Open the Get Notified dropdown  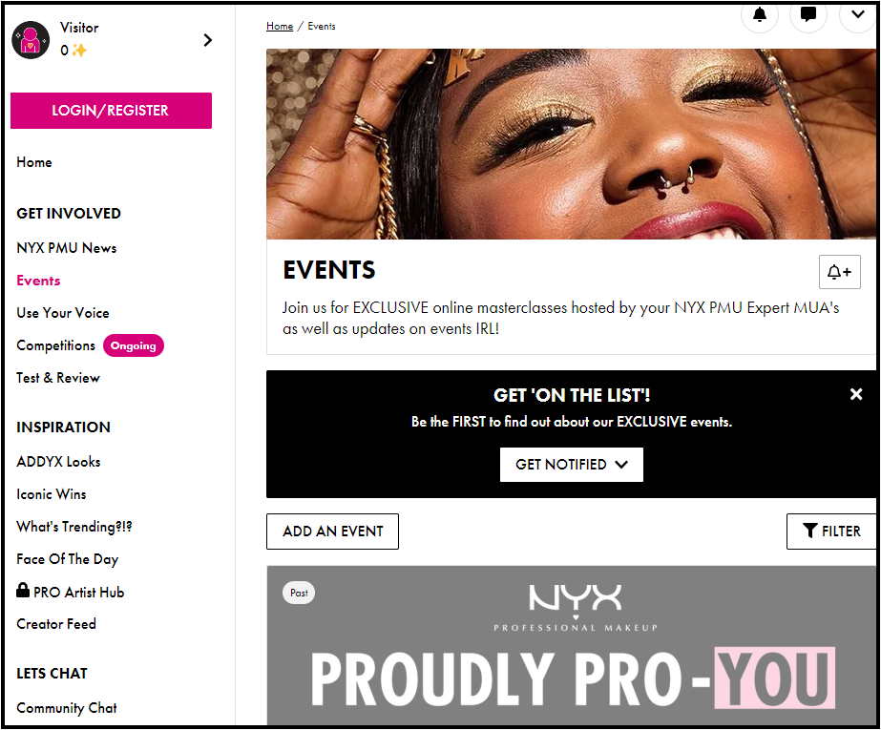click(x=572, y=465)
